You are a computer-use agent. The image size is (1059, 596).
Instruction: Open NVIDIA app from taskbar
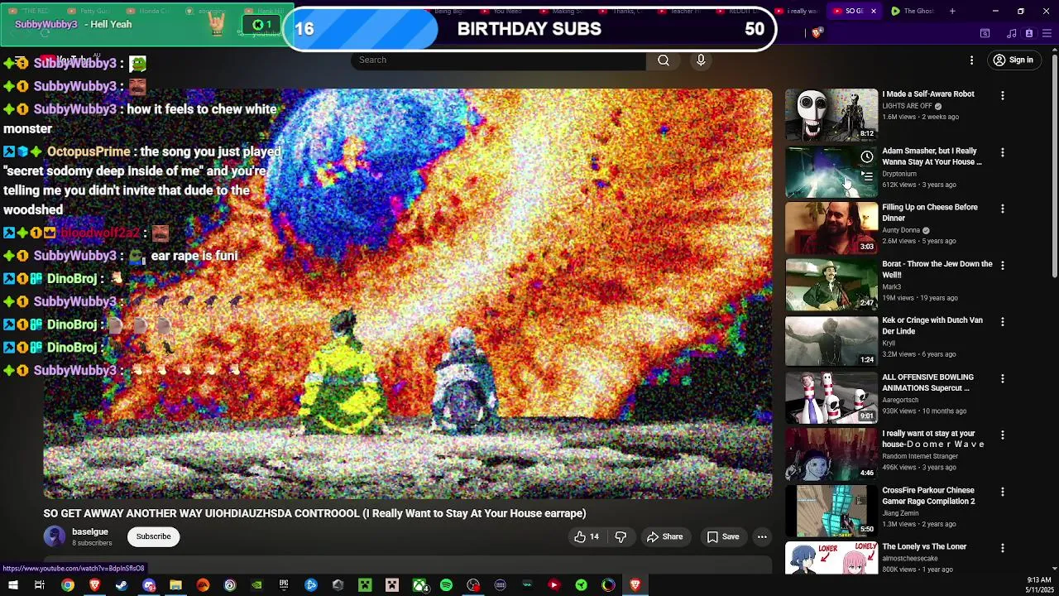tap(256, 585)
